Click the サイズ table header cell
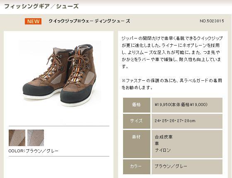 pos(137,121)
